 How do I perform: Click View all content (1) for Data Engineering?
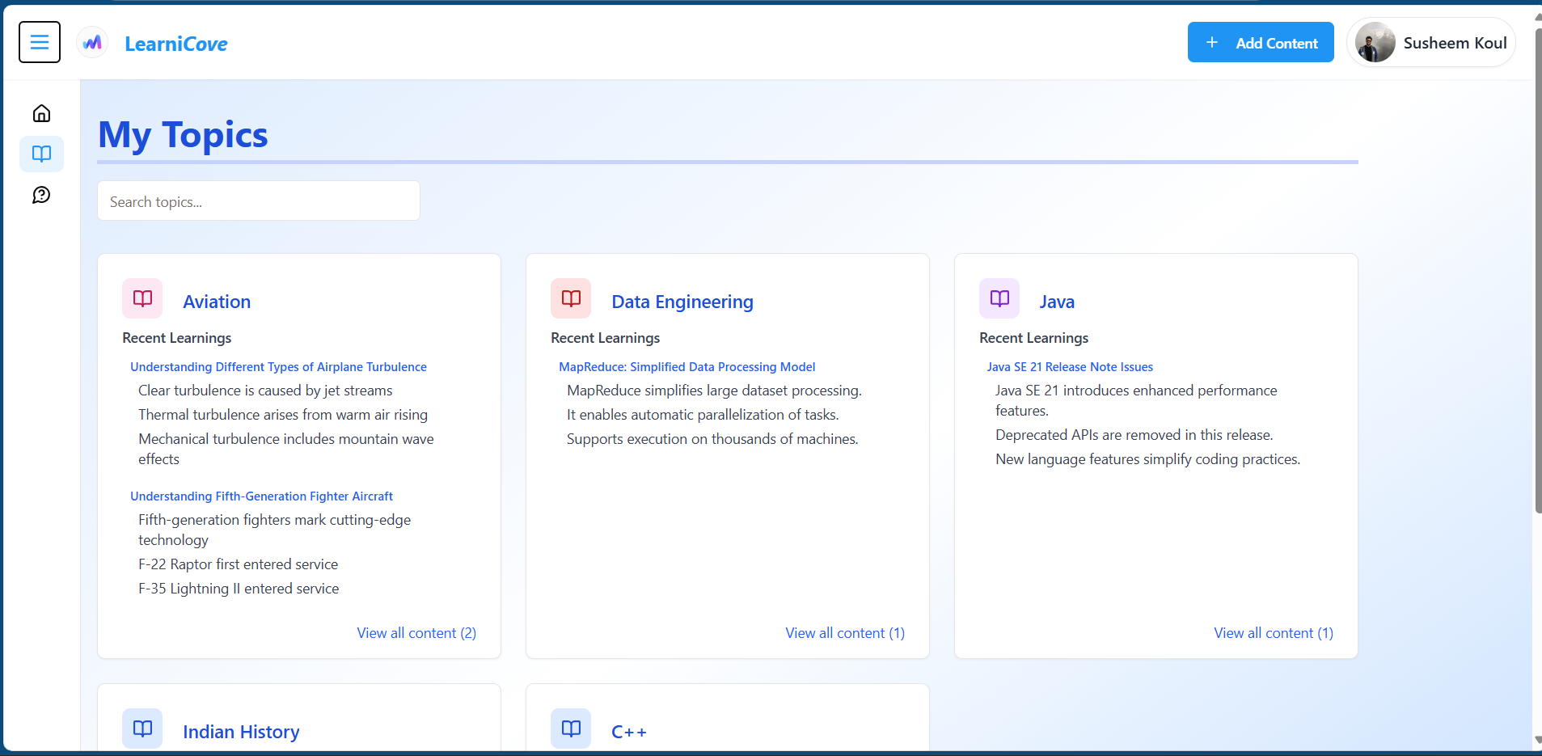click(845, 633)
